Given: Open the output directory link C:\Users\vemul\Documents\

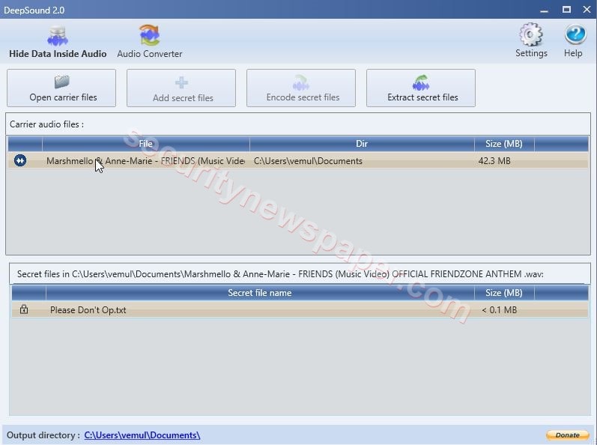Looking at the screenshot, I should (142, 435).
